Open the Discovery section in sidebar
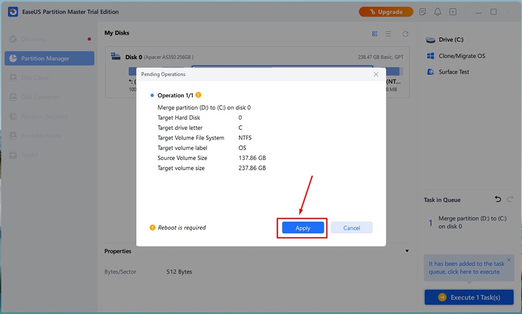Viewport: 522px width, 314px height. [49, 39]
